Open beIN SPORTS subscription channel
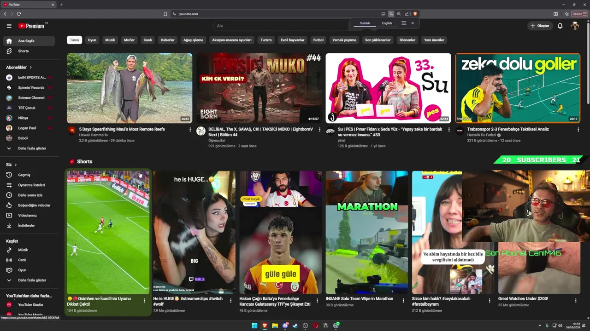 click(x=29, y=77)
